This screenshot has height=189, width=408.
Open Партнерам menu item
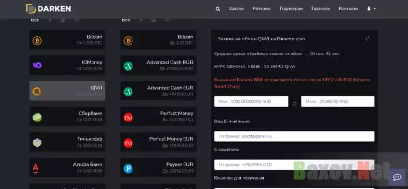click(x=291, y=9)
